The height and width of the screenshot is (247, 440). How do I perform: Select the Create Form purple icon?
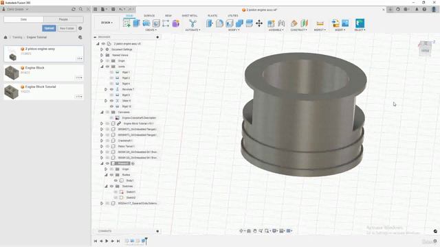tap(176, 23)
